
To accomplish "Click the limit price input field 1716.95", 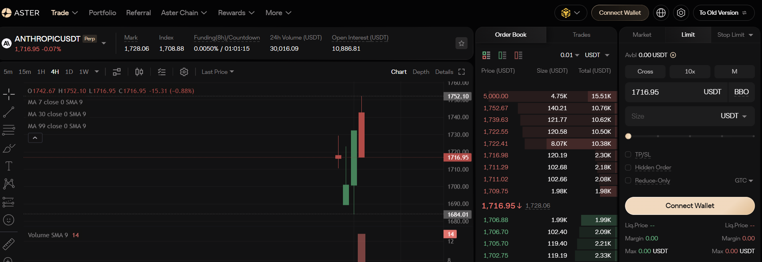I will pos(677,92).
